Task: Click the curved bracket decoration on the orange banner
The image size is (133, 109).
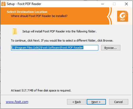Action: [109, 16]
